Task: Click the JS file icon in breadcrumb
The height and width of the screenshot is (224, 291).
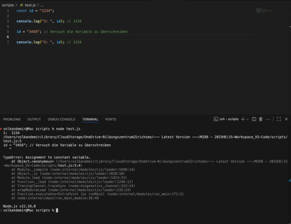Action: click(21, 5)
